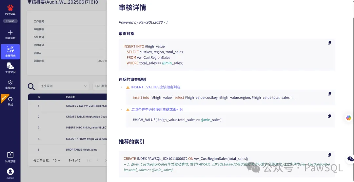Click the 审核详情 heading
Screen dimensions: 354x182
[132, 8]
